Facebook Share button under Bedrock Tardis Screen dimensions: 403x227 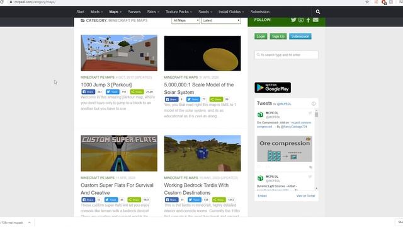coord(171,200)
